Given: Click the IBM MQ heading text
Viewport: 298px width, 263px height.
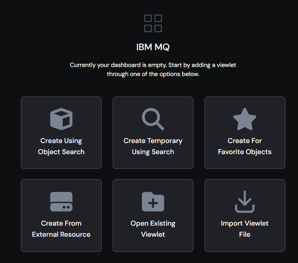Looking at the screenshot, I should coord(153,47).
